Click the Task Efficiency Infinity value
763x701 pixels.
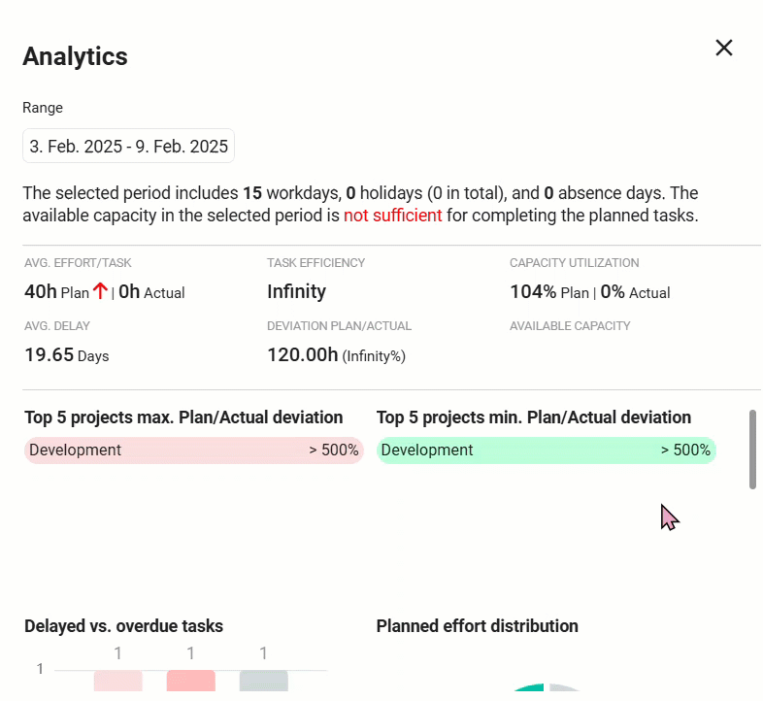coord(296,291)
